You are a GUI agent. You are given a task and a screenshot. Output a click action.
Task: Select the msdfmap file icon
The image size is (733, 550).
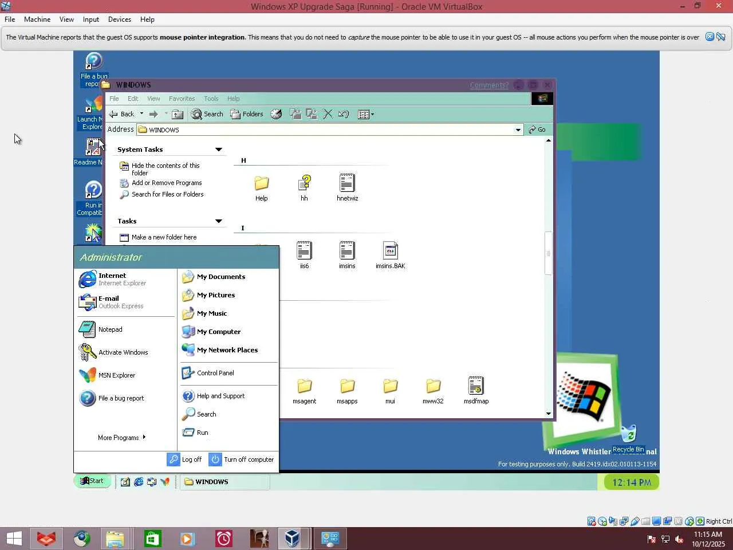point(476,390)
